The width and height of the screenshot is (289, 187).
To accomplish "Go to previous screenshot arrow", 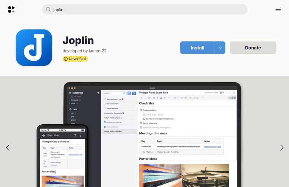I will (8, 147).
